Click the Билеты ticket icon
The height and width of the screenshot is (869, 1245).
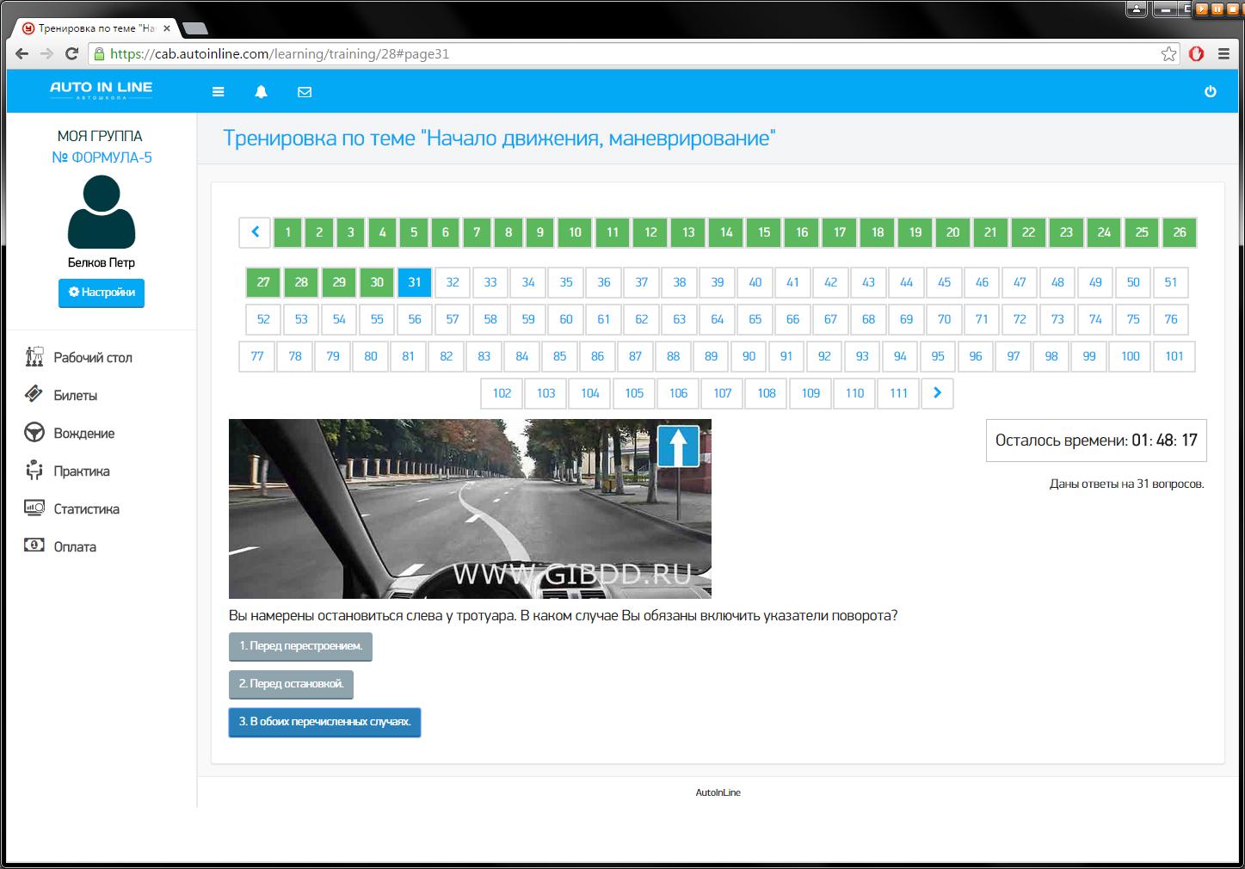(34, 394)
